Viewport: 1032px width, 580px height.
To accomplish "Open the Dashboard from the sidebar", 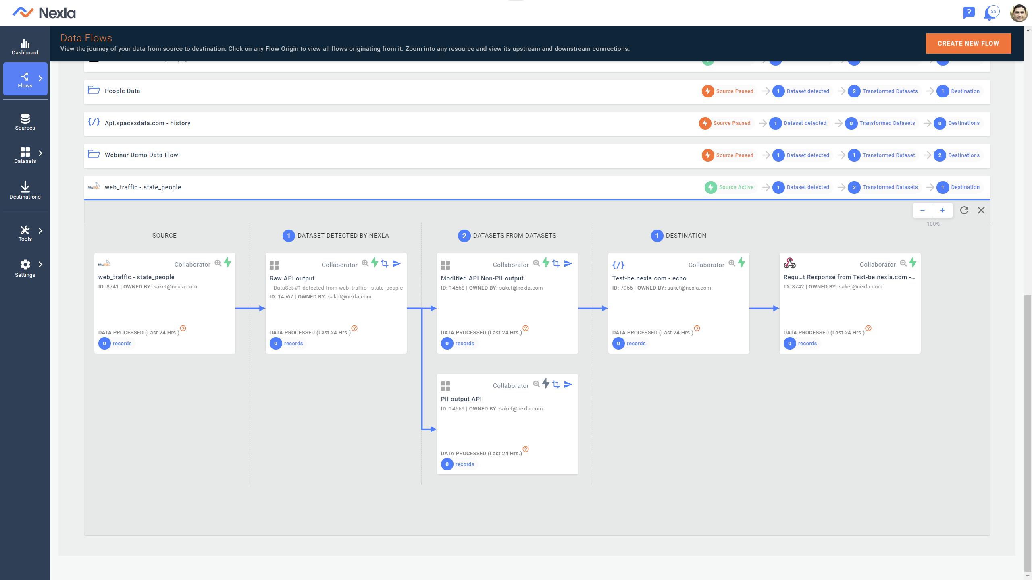I will [25, 46].
